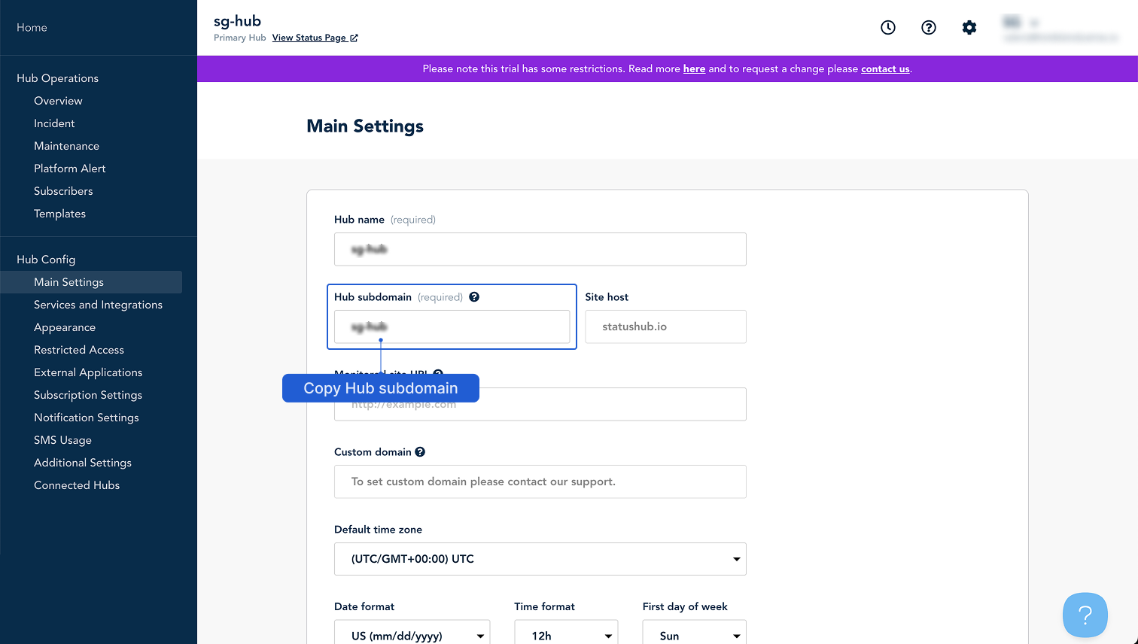Open the floating help chat button
The image size is (1138, 644).
(x=1085, y=615)
